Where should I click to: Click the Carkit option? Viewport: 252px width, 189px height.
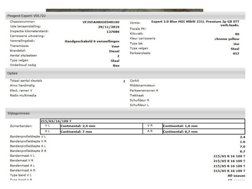click(134, 81)
